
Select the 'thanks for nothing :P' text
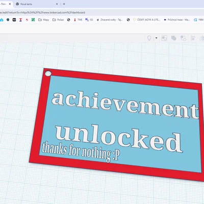pos(81,151)
